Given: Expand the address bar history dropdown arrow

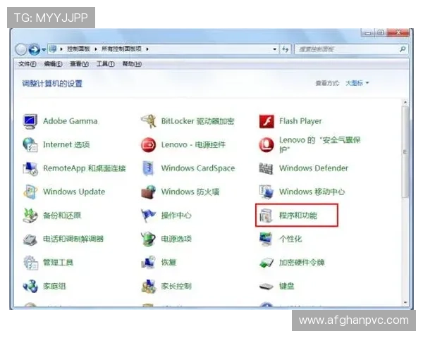Looking at the screenshot, I should (x=275, y=49).
